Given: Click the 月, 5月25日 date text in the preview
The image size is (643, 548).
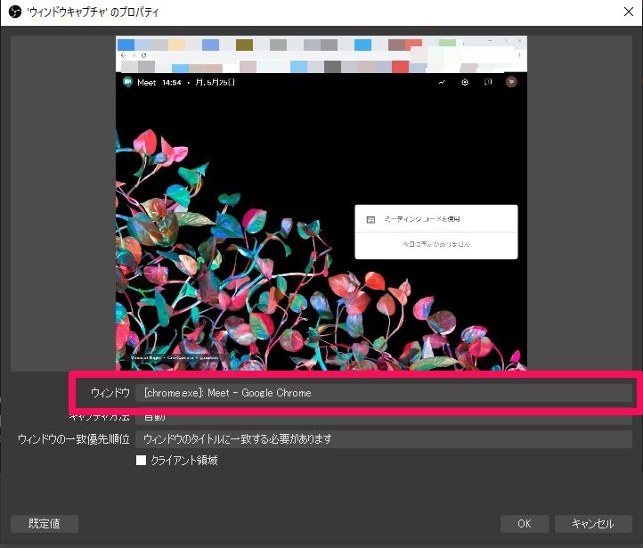Looking at the screenshot, I should (x=215, y=83).
